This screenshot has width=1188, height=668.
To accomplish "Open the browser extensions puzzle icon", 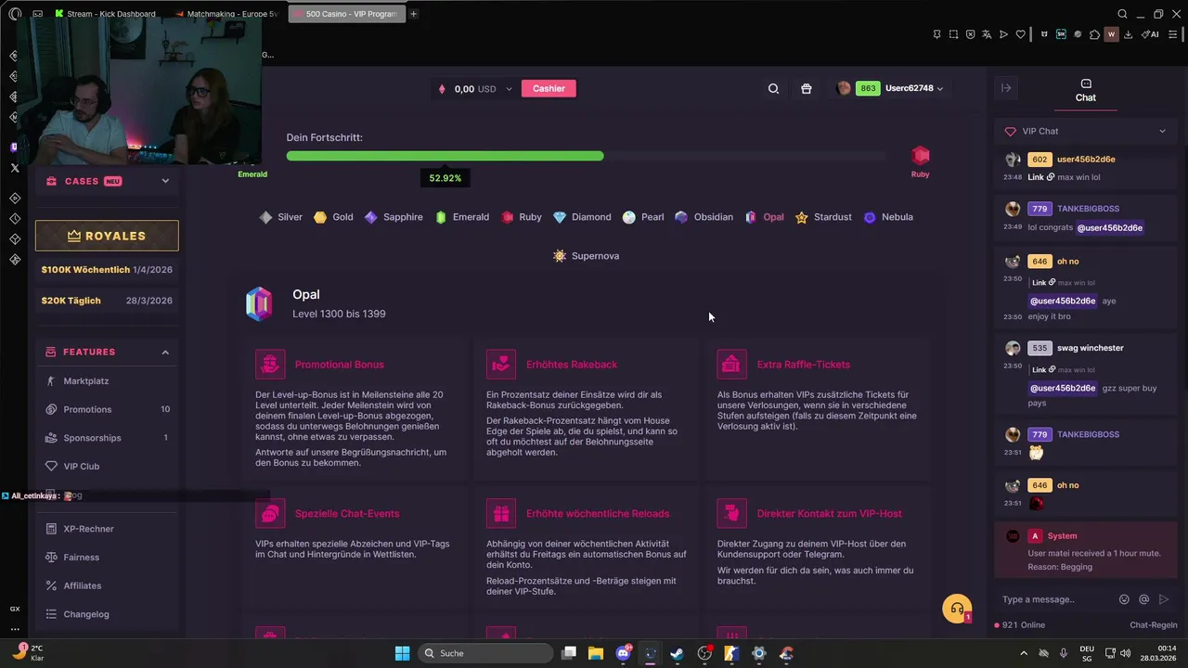I will [x=1095, y=34].
